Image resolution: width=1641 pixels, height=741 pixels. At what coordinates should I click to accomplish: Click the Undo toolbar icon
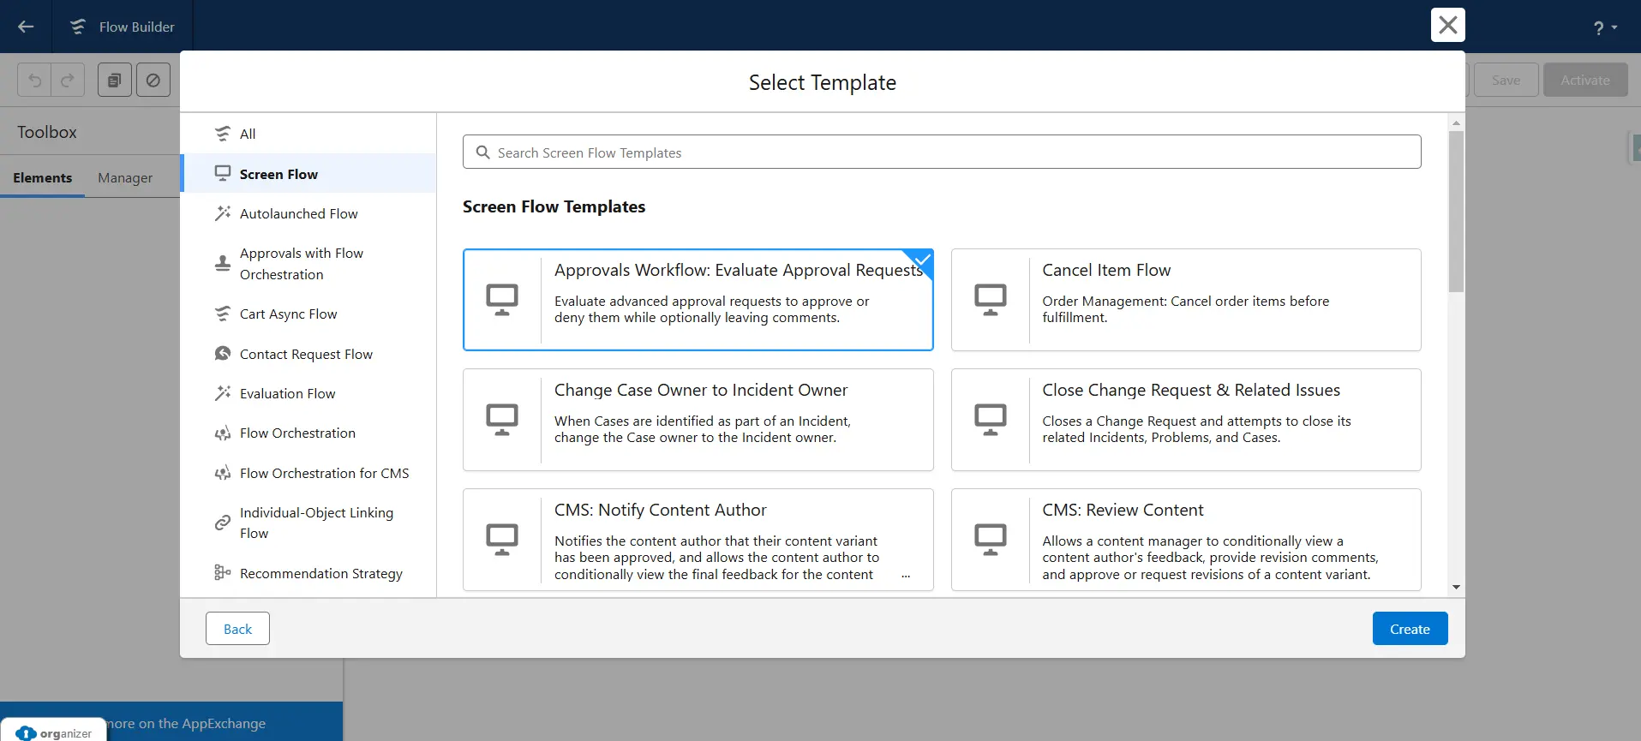point(34,80)
